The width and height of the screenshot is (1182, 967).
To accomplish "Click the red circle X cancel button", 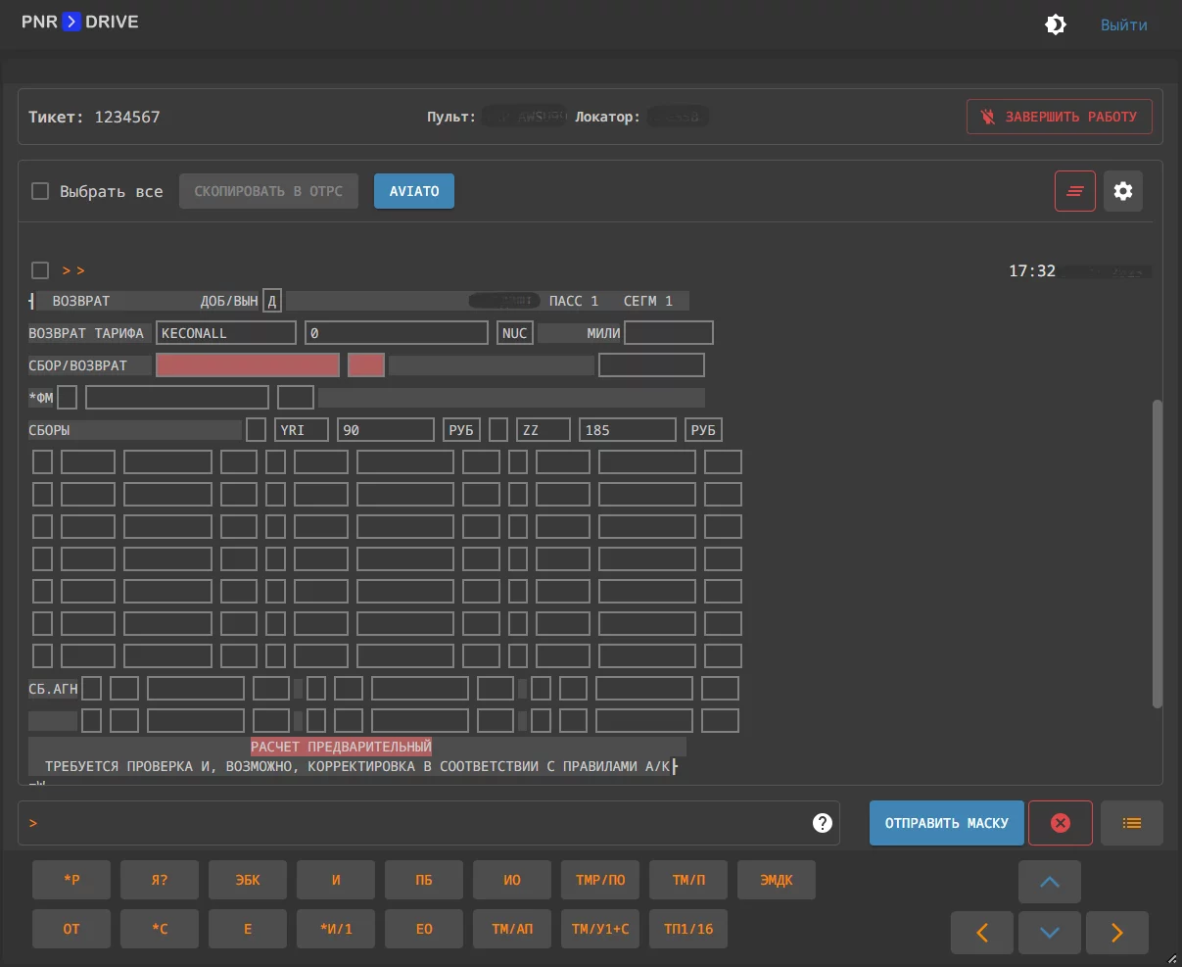I will [x=1060, y=823].
